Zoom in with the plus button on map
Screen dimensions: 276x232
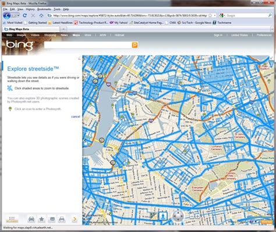point(197,216)
